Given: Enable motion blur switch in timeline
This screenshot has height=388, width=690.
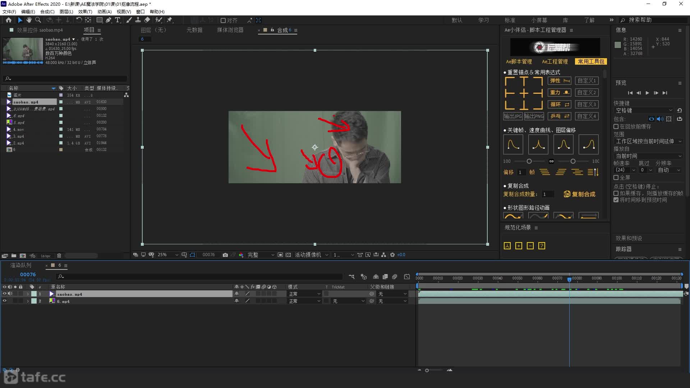Looking at the screenshot, I should pyautogui.click(x=395, y=277).
